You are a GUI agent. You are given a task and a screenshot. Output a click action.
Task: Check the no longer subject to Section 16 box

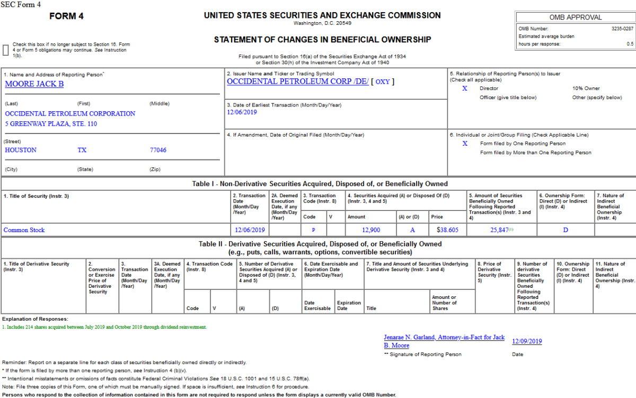click(6, 50)
